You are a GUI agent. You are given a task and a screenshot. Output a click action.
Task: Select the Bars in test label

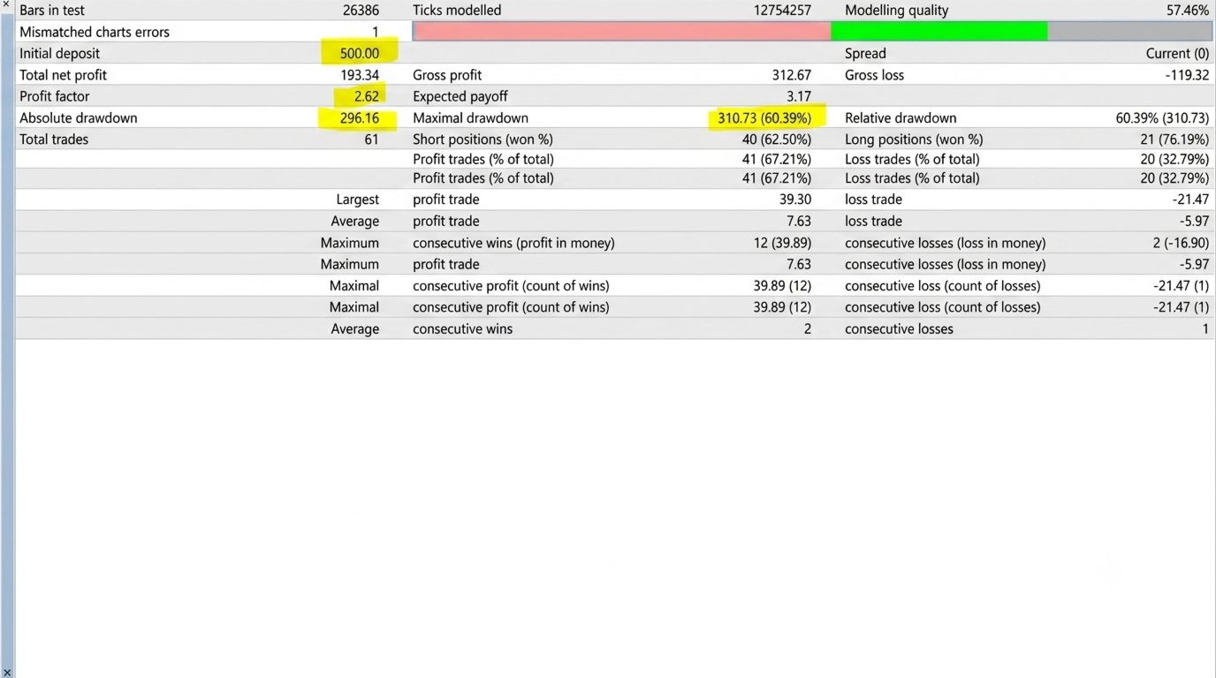(x=52, y=11)
